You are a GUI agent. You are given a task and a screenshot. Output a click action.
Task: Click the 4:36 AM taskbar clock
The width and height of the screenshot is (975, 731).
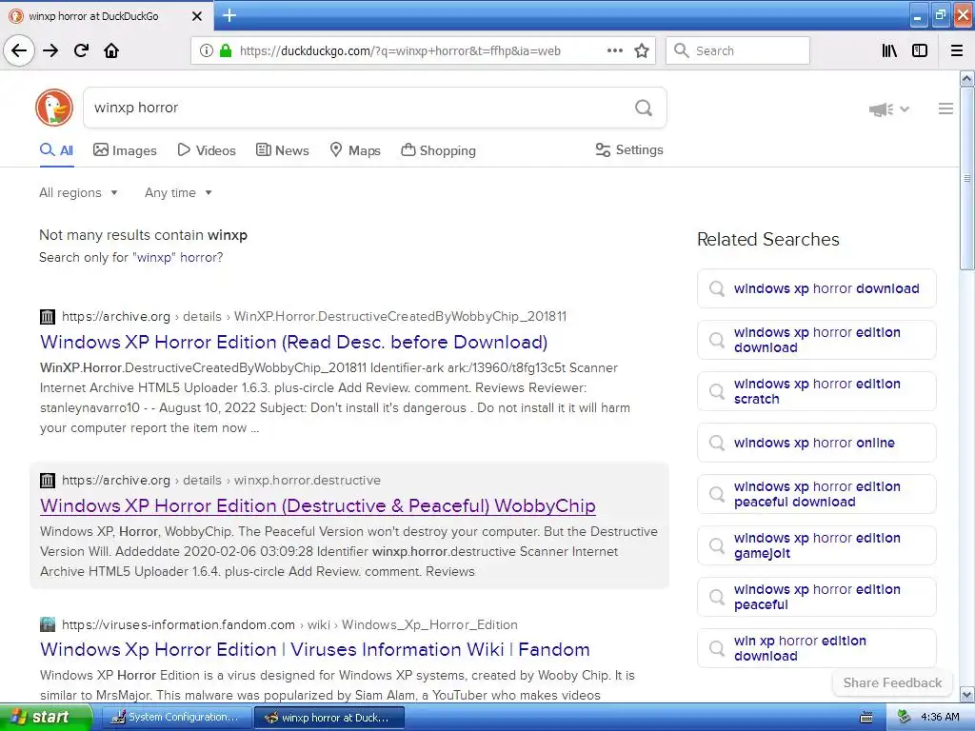[x=940, y=718]
